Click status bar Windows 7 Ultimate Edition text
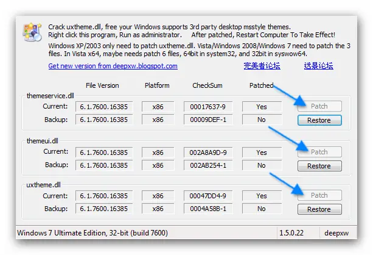 [x=92, y=233]
